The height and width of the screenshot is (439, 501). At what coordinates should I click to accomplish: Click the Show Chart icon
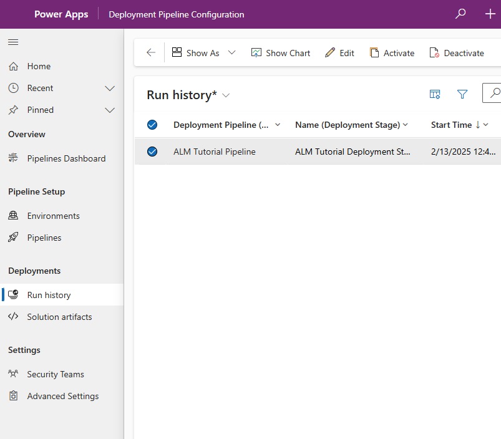click(x=256, y=52)
